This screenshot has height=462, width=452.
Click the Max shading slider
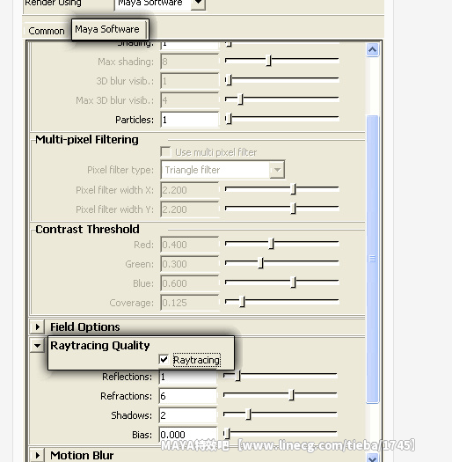[x=281, y=61]
